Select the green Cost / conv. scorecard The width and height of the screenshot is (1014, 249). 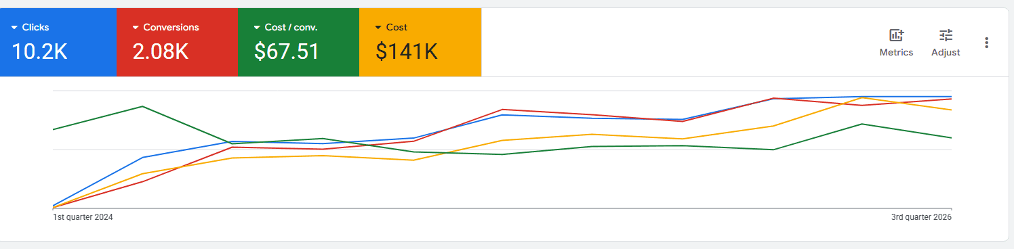click(x=298, y=43)
